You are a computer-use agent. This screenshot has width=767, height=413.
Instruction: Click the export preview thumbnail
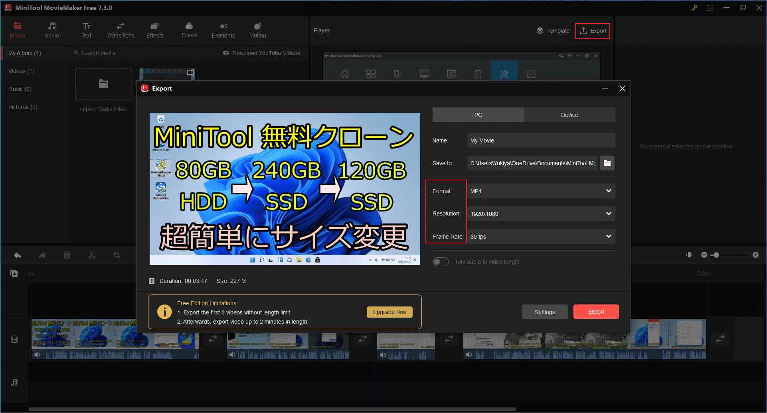point(285,189)
